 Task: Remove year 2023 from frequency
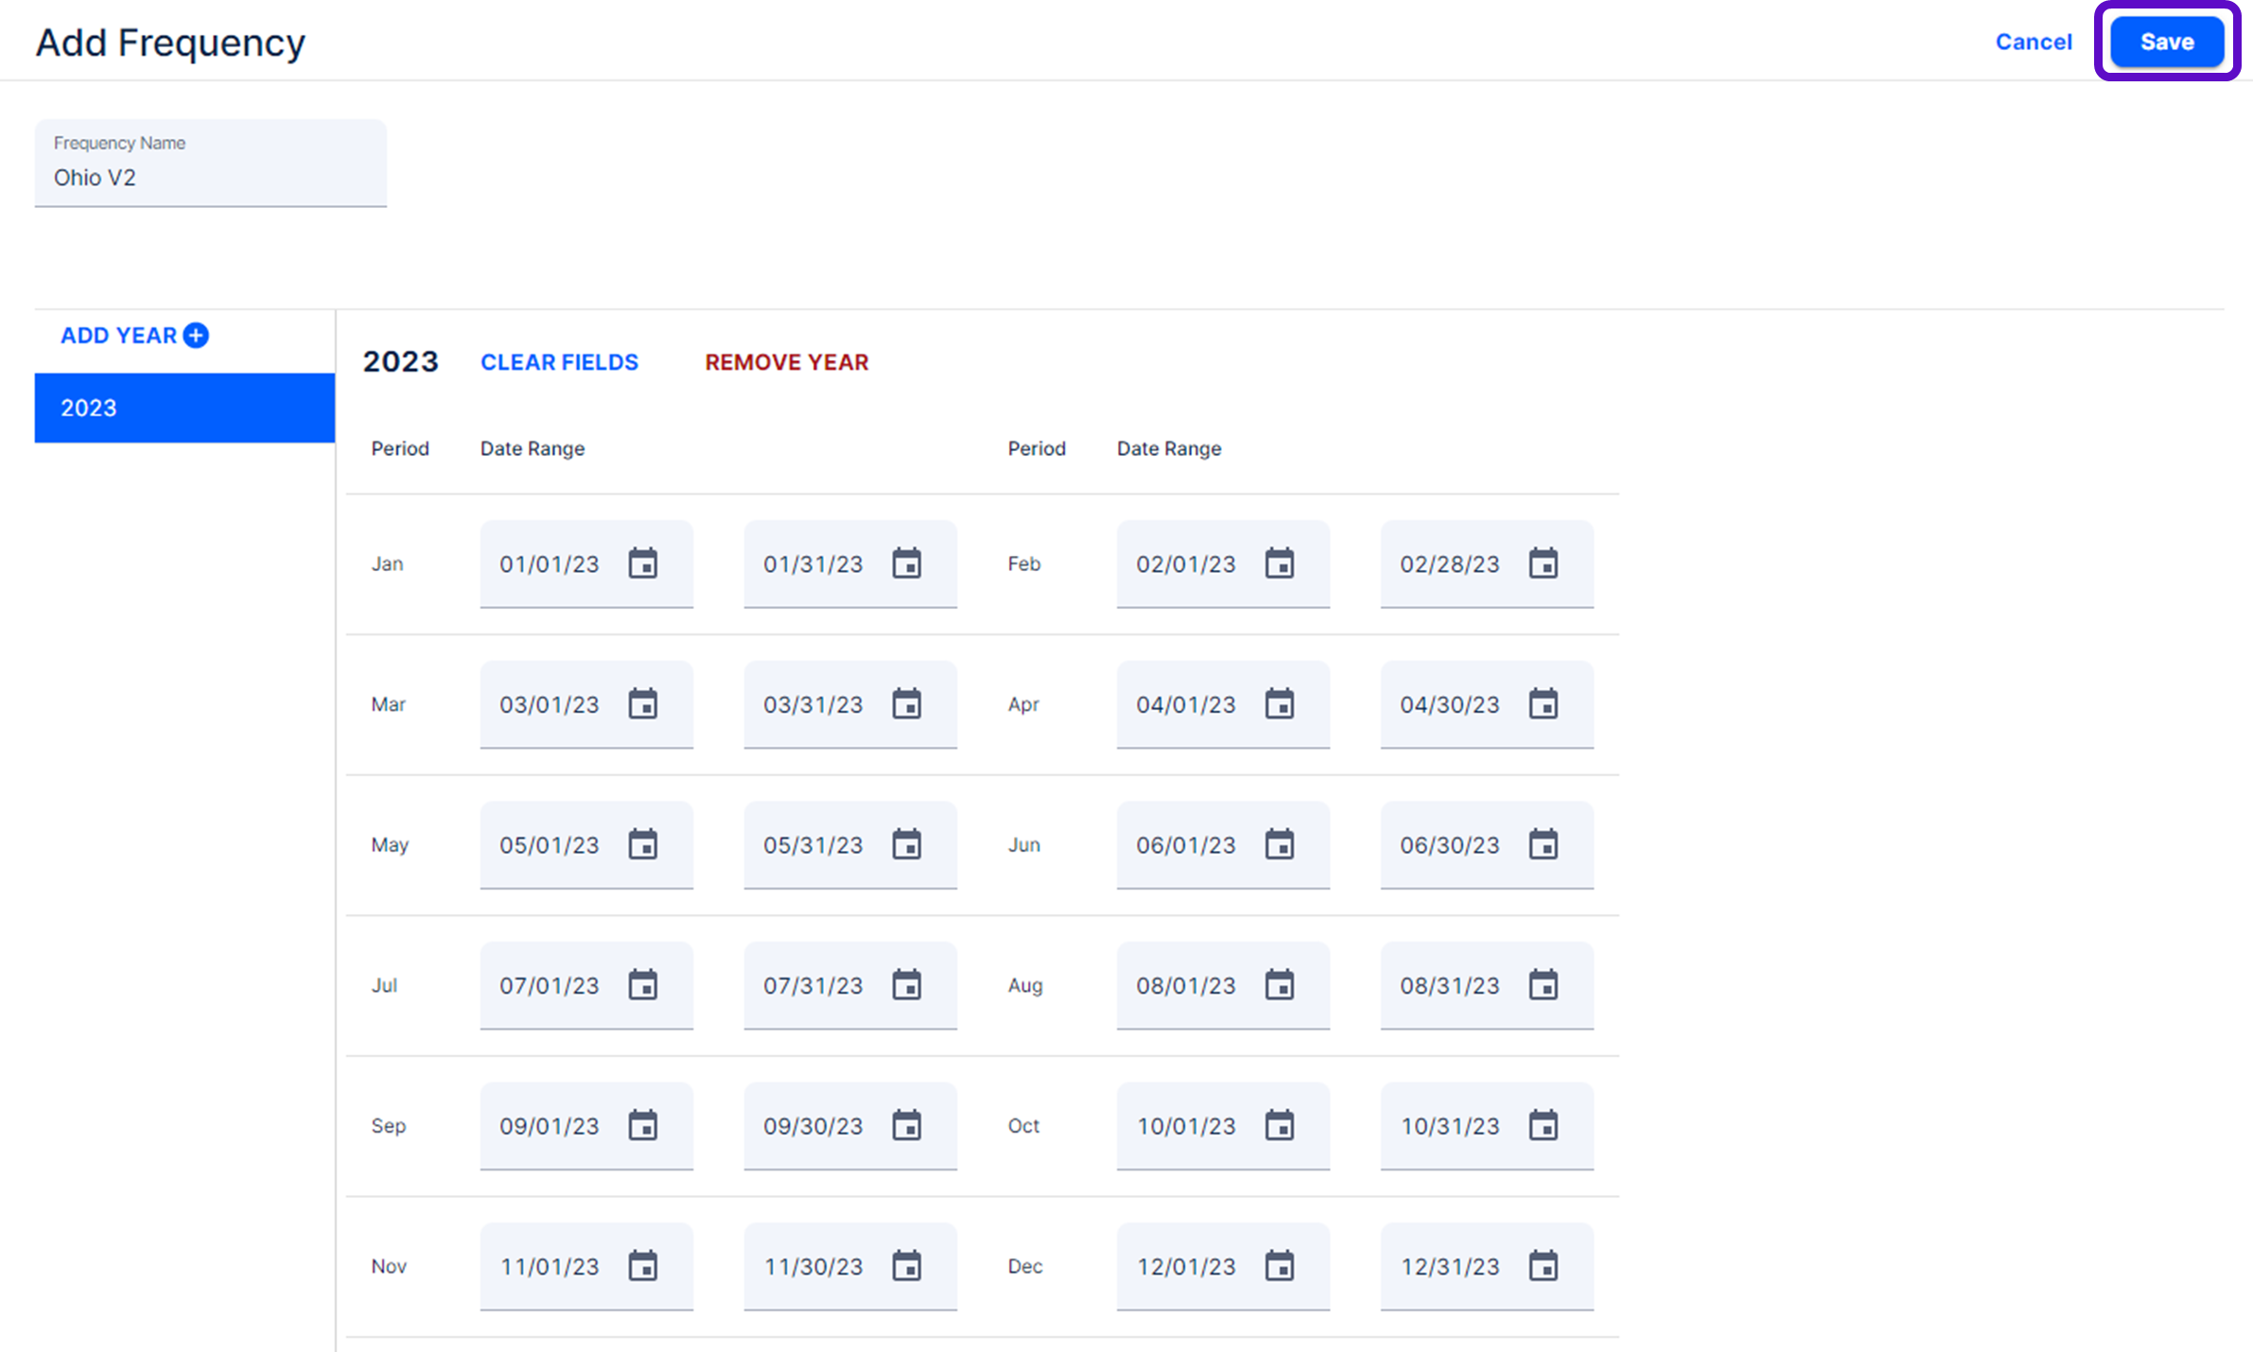[x=786, y=362]
